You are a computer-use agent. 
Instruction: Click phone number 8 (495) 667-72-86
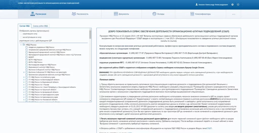tap(154, 58)
